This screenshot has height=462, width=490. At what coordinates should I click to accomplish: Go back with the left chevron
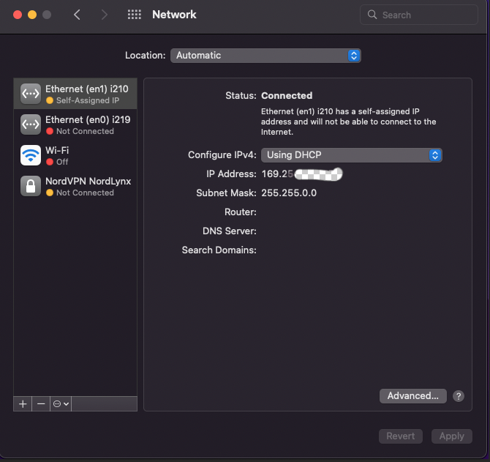pyautogui.click(x=77, y=15)
